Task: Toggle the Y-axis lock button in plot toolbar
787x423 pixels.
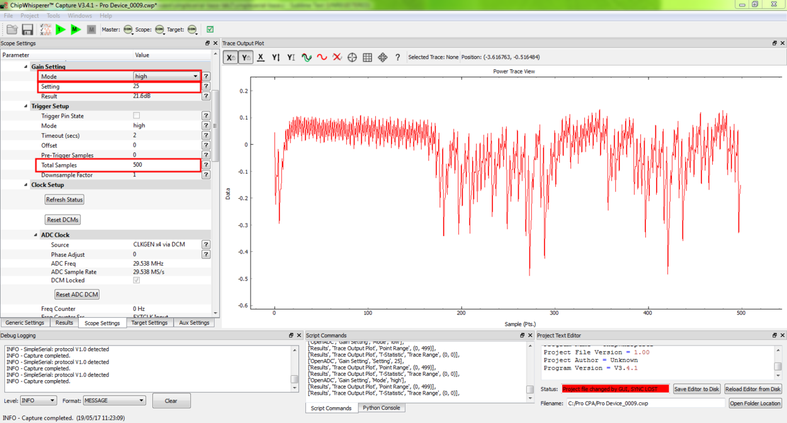Action: (246, 57)
